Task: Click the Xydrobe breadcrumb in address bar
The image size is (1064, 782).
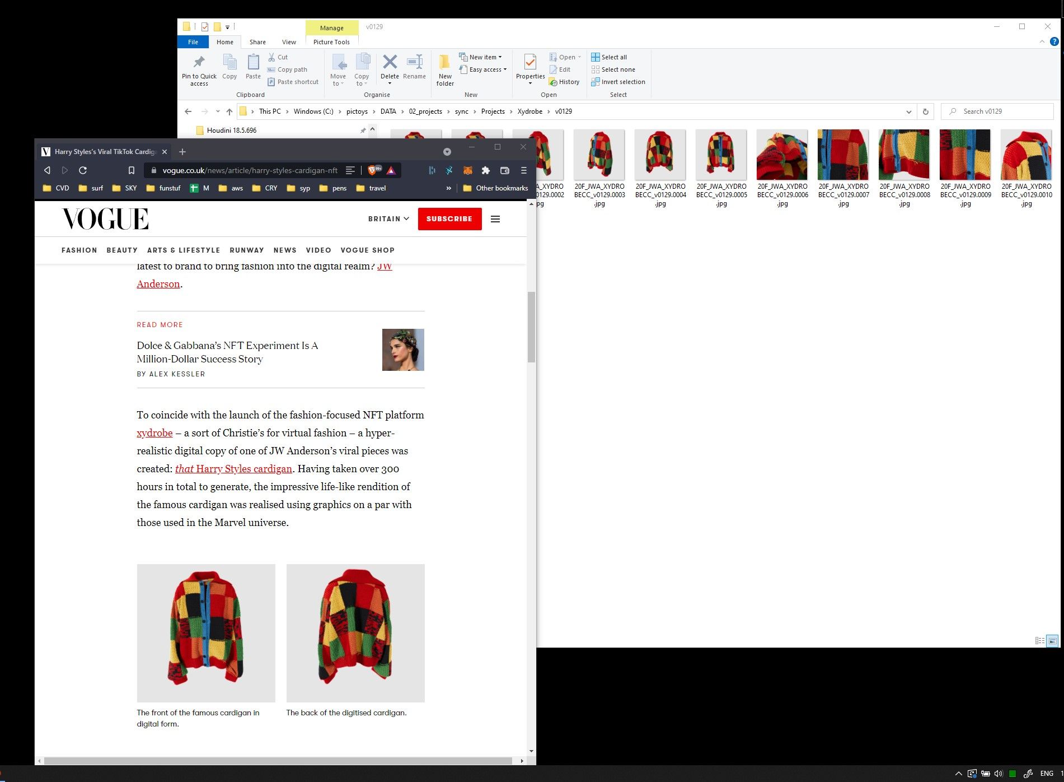Action: coord(529,111)
